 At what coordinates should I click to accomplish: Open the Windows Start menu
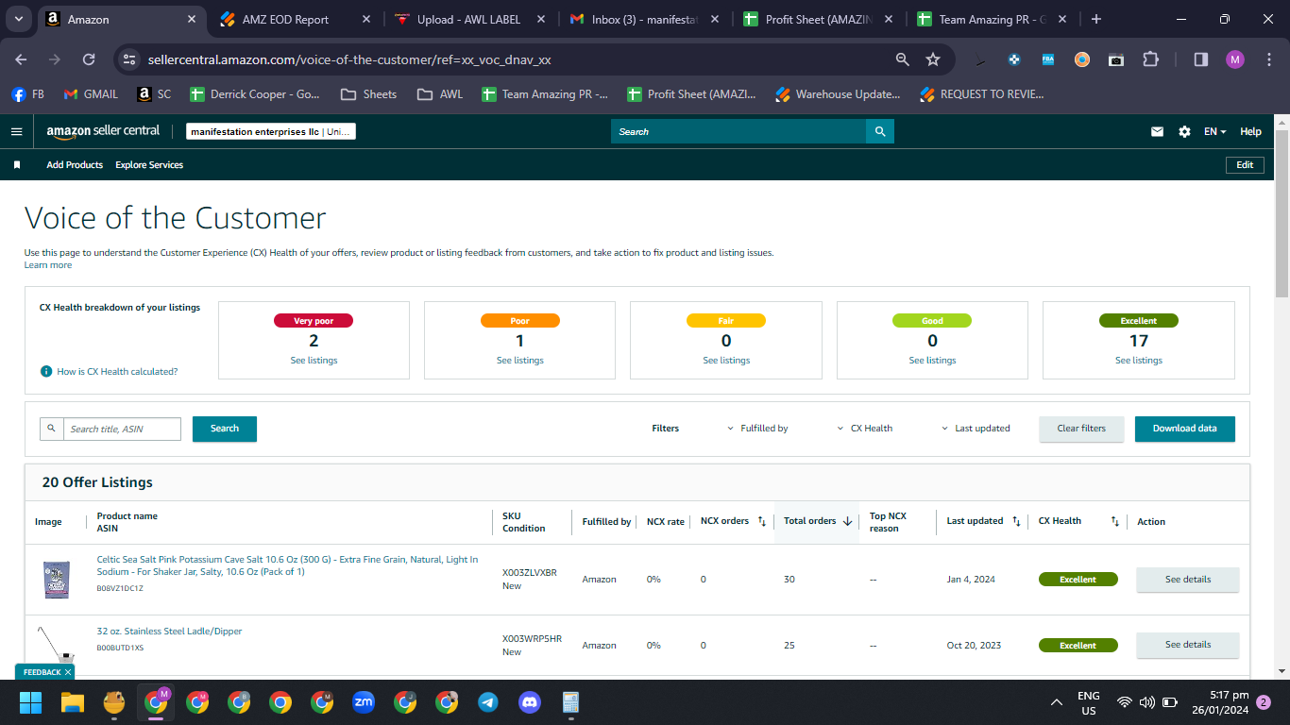click(x=31, y=702)
